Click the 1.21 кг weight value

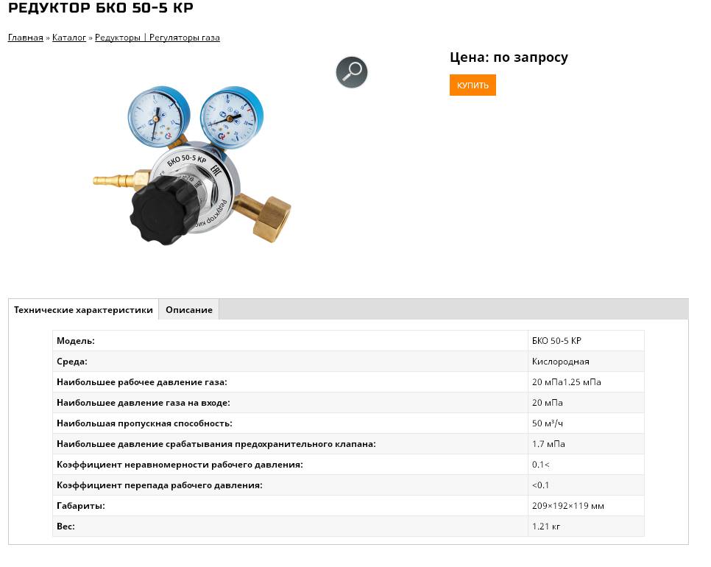[546, 526]
